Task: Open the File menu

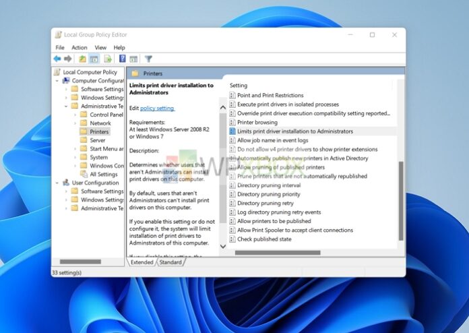Action: pos(60,48)
